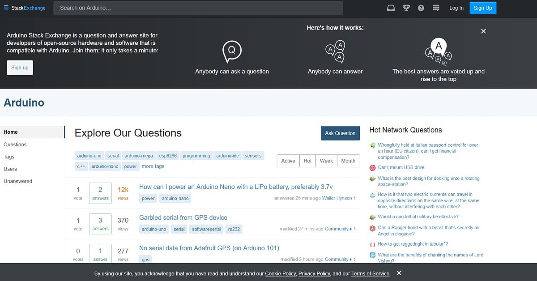537x281 pixels.
Task: Click the 3 answers box
Action: pos(100,223)
